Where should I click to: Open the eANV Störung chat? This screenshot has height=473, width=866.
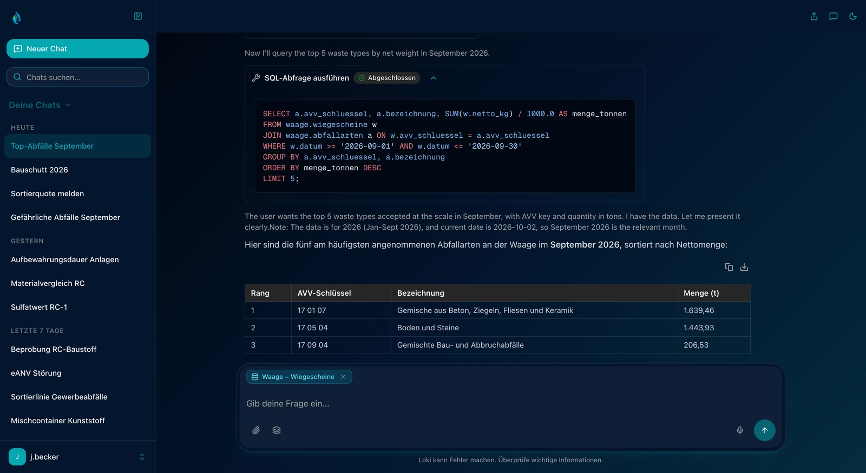pyautogui.click(x=77, y=373)
